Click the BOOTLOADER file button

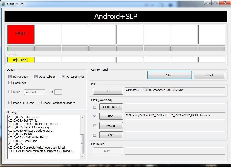111,107
